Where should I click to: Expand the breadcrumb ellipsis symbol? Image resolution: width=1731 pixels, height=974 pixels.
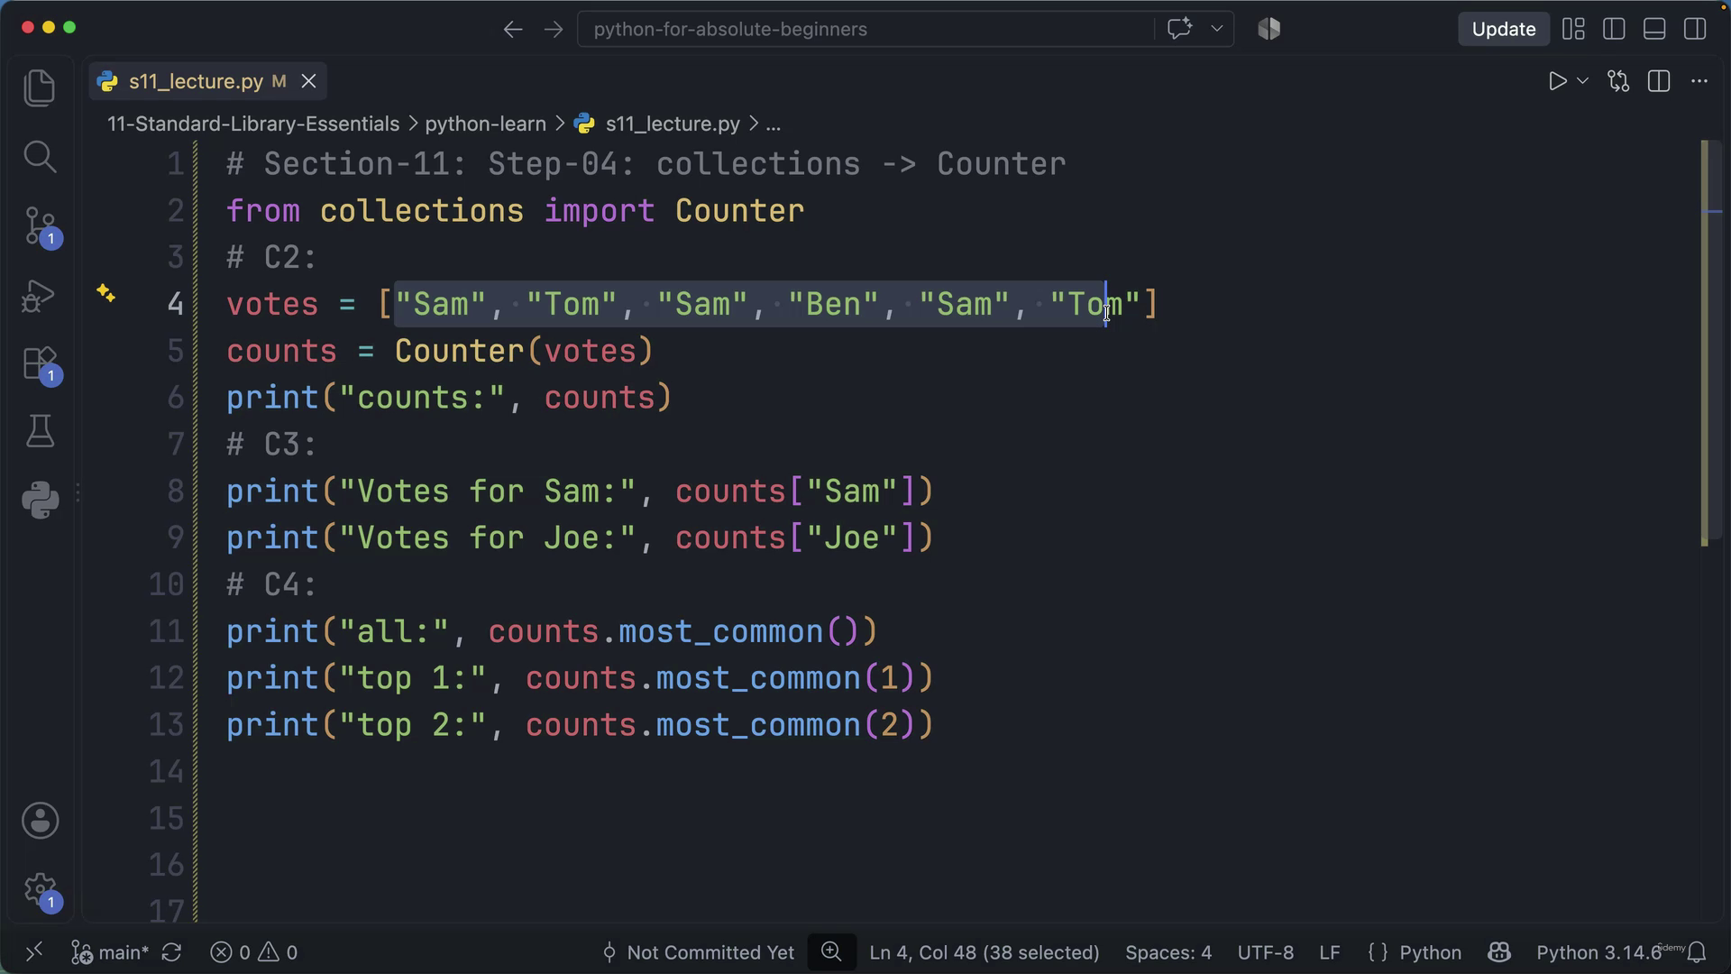(774, 124)
